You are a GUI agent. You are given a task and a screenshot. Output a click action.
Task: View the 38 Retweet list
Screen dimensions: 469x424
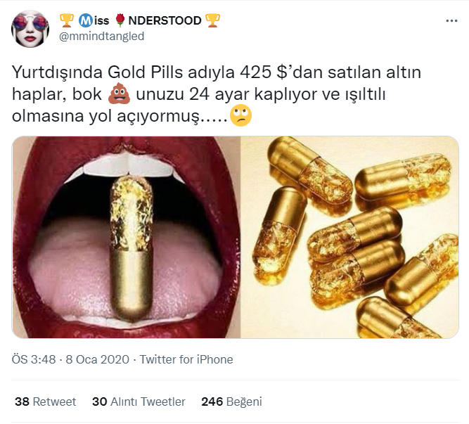46,401
